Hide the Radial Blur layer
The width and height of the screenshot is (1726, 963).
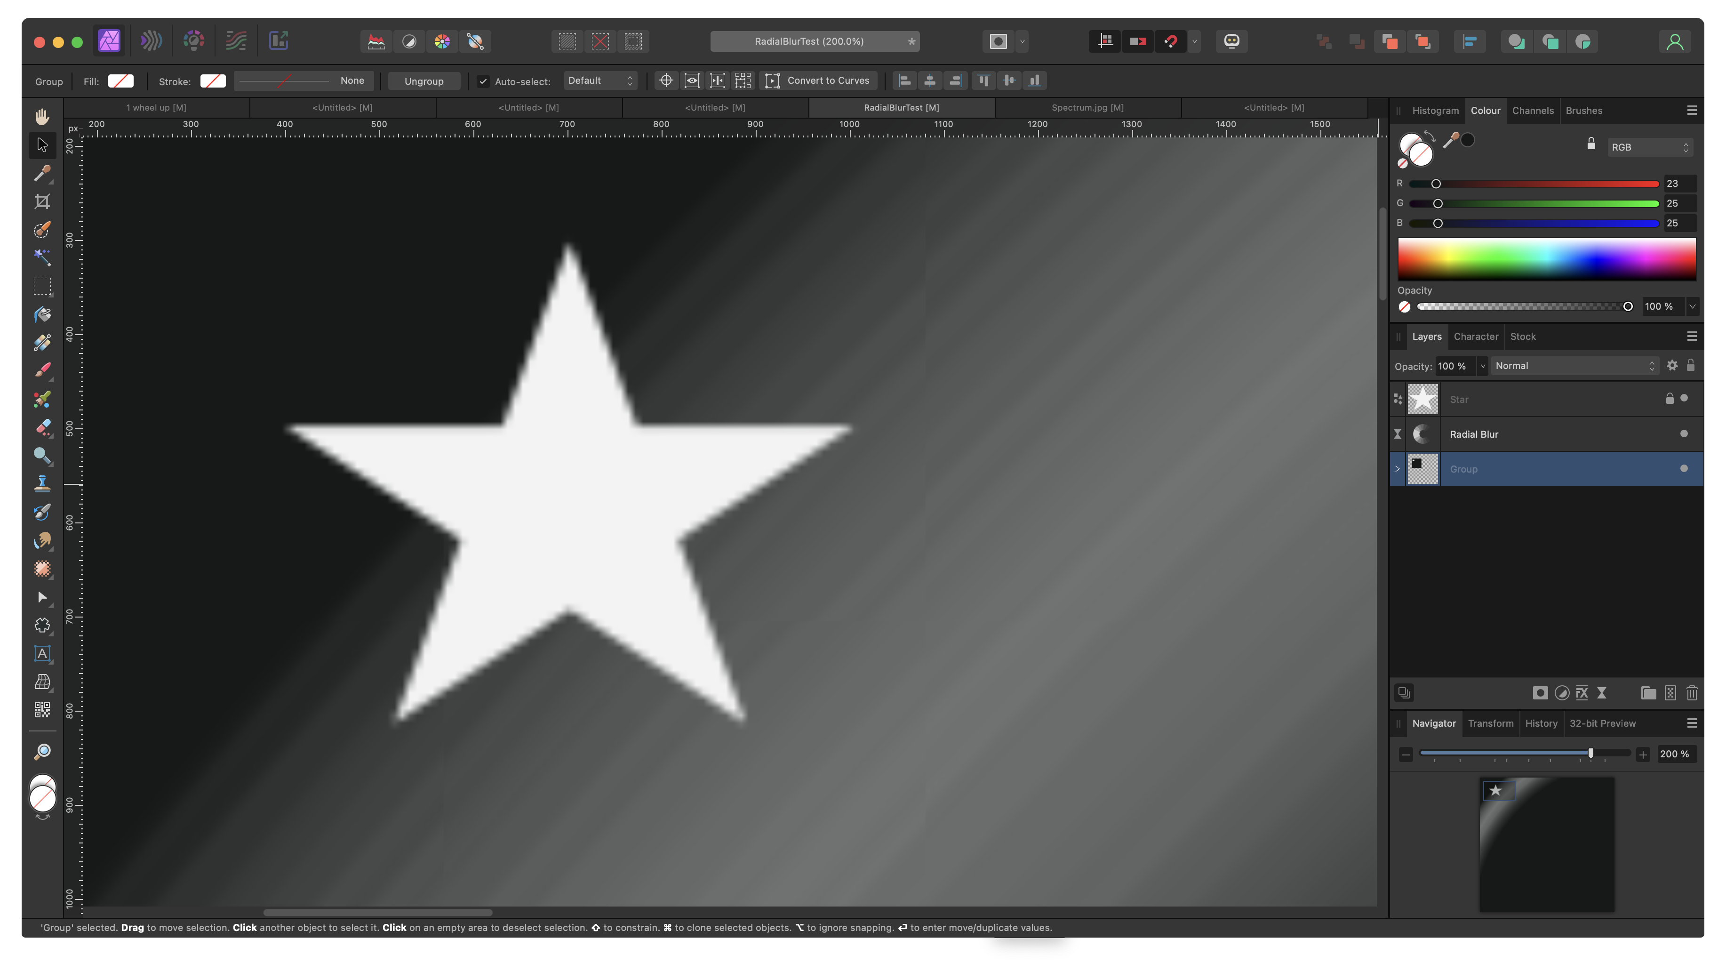click(1684, 433)
